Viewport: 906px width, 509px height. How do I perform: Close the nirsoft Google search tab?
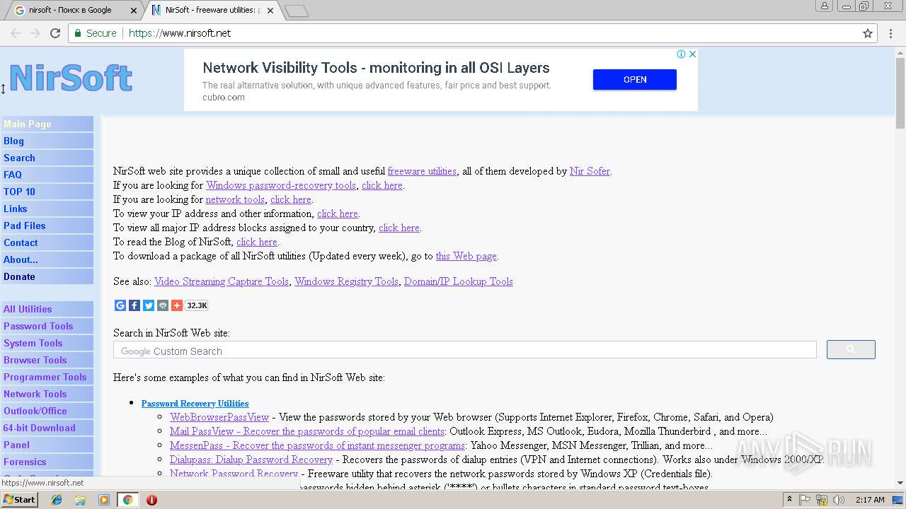[134, 11]
